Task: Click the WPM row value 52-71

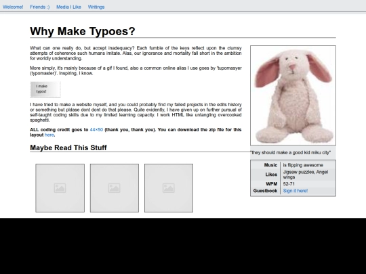Action: tap(289, 184)
